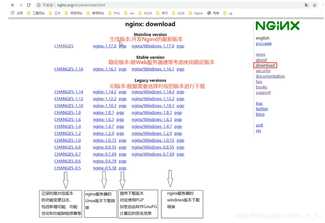Image resolution: width=325 pixels, height=223 pixels.
Task: Open the mainline CHANGES link
Action: [64, 46]
